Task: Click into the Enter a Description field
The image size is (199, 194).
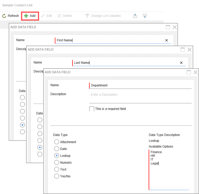Action: [141, 95]
